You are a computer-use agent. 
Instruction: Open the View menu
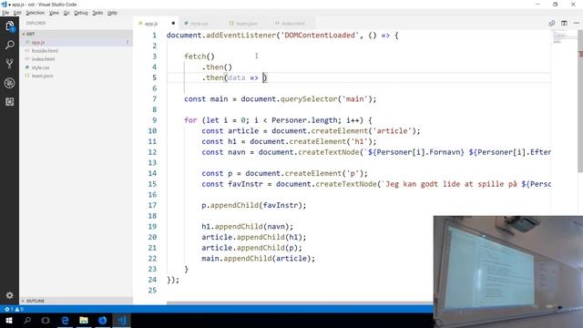coord(54,13)
